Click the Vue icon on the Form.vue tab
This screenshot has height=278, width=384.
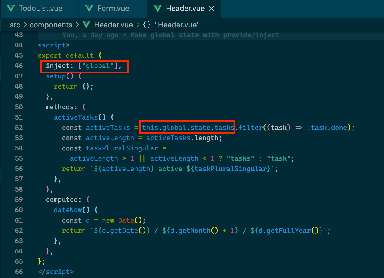coord(89,9)
